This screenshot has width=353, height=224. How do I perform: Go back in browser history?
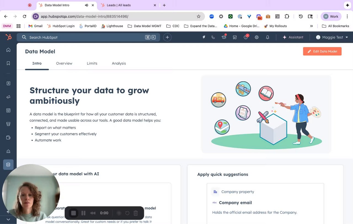point(6,16)
